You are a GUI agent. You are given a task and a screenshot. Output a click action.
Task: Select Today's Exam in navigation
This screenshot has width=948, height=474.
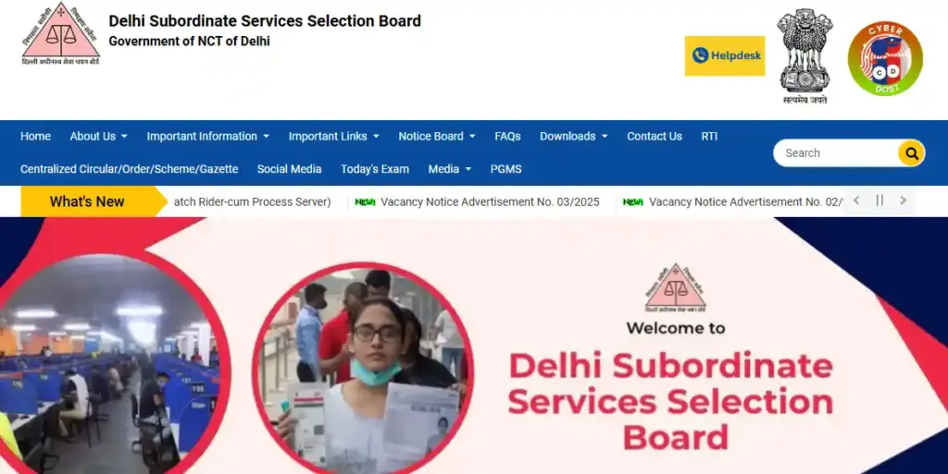pos(375,169)
